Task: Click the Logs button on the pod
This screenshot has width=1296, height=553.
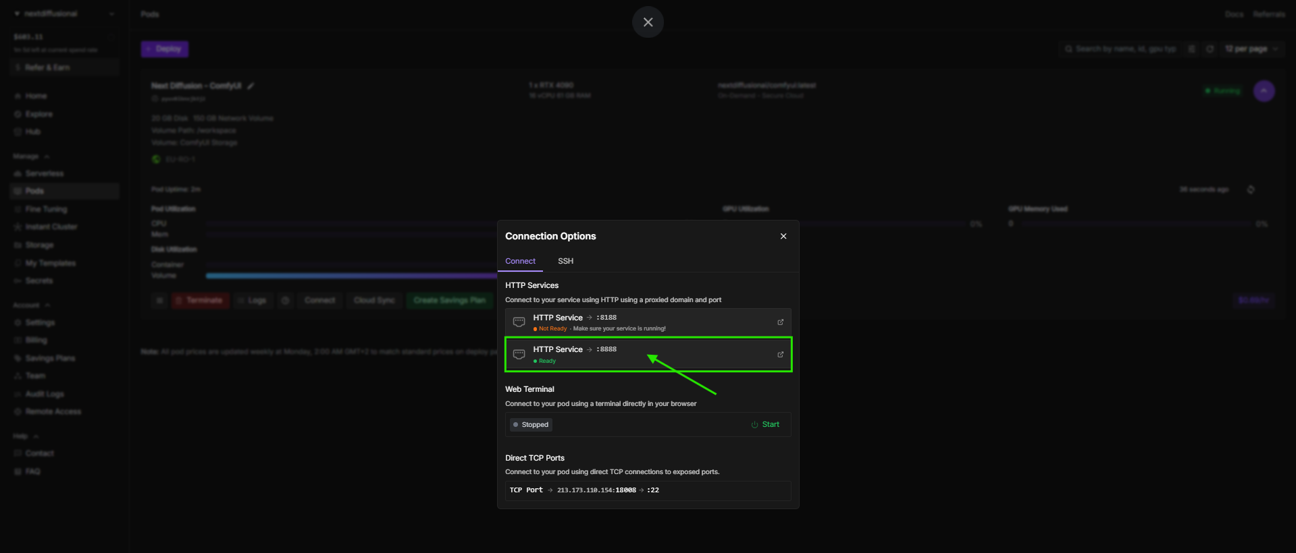Action: [x=253, y=300]
